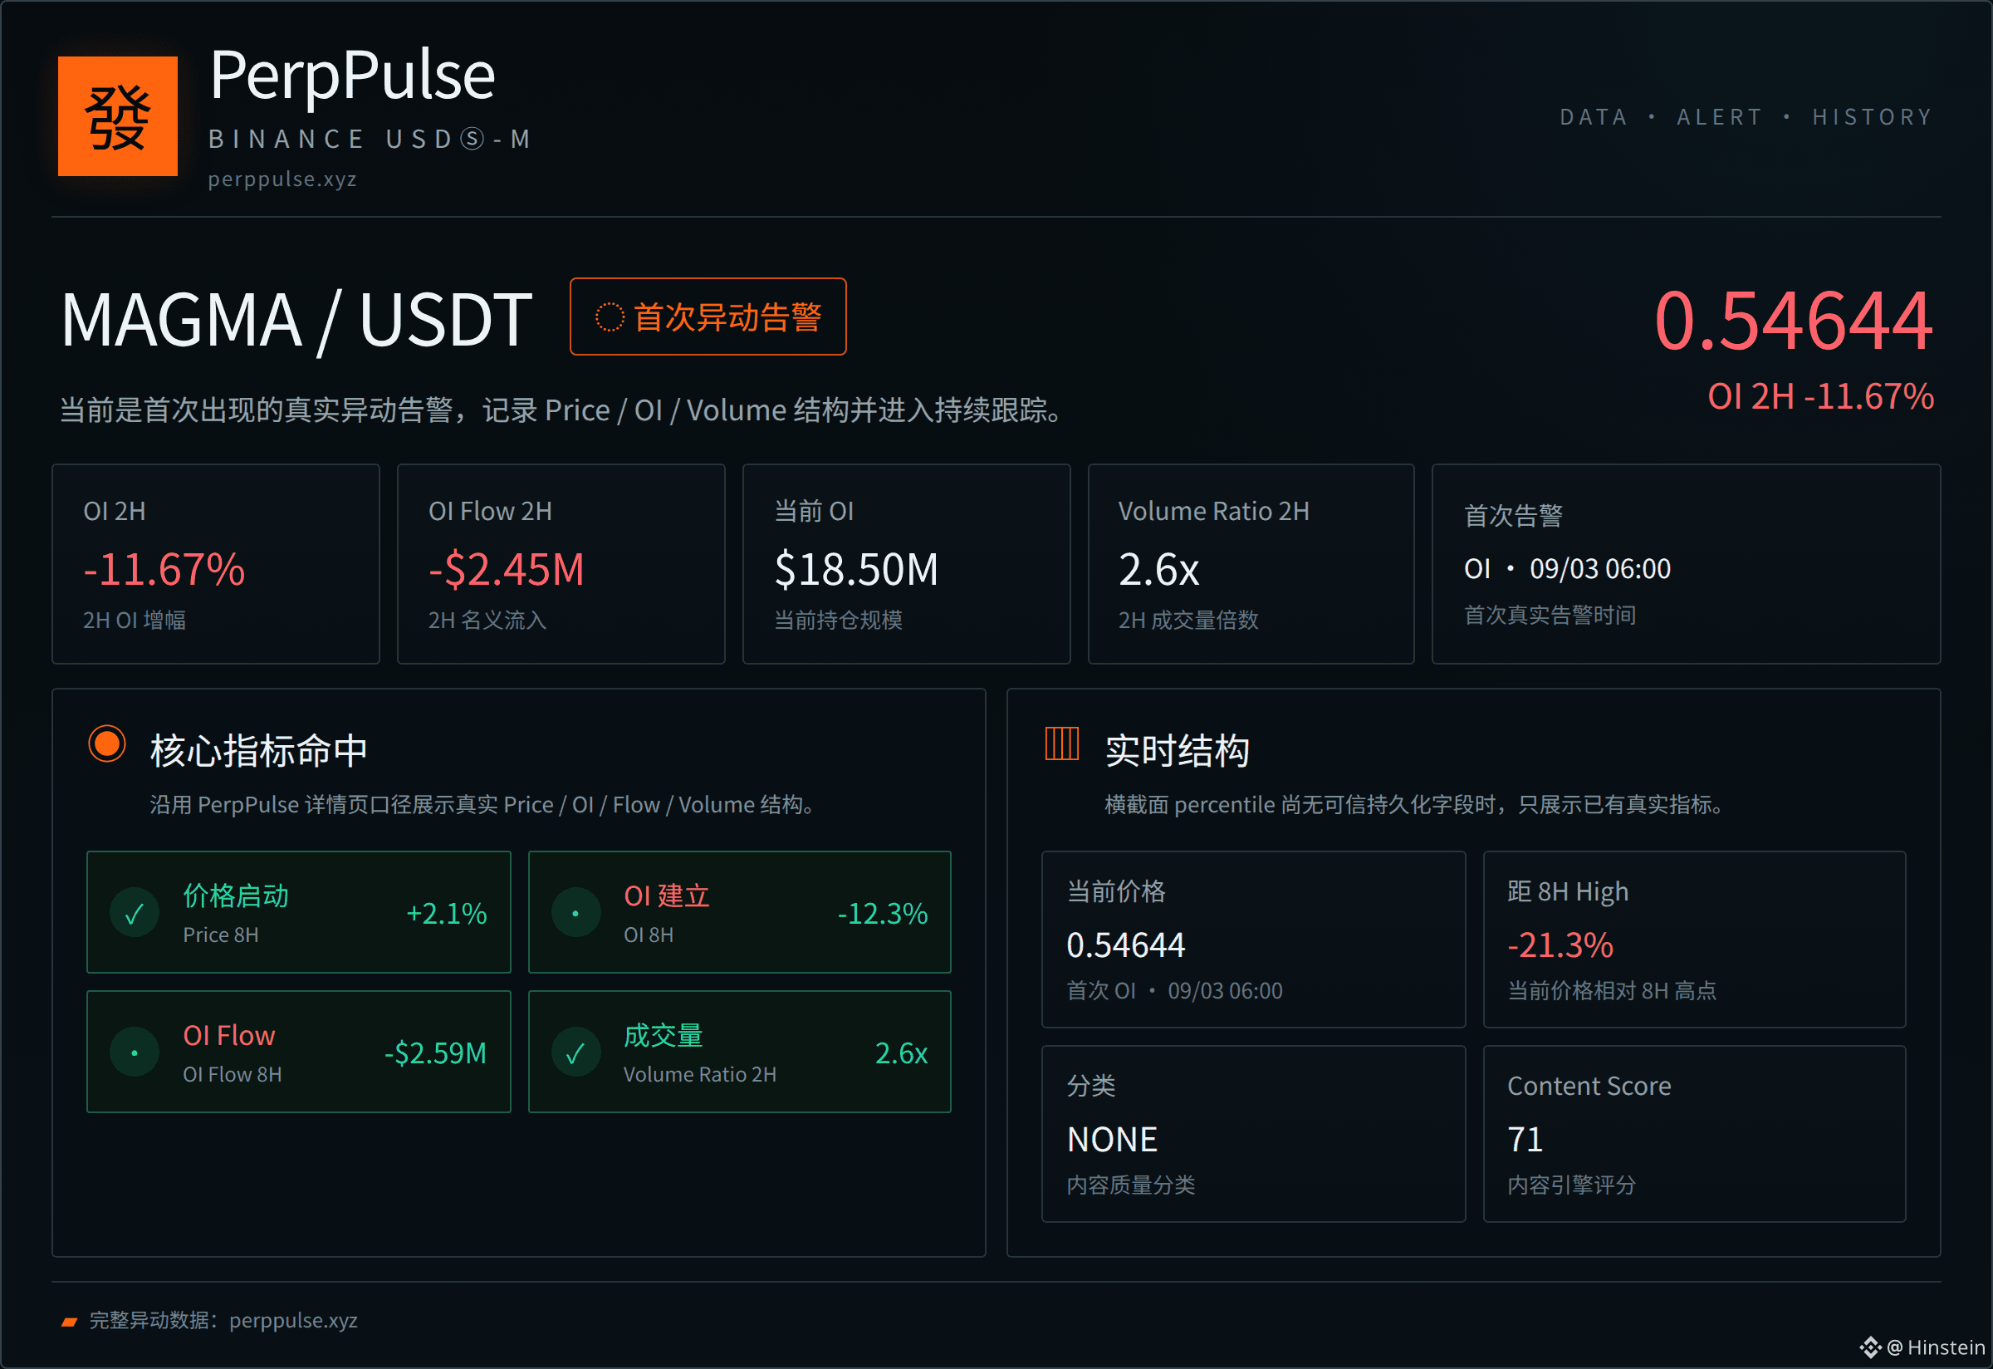The width and height of the screenshot is (1993, 1369).
Task: Click the OI 8H dot status icon
Action: pyautogui.click(x=575, y=914)
